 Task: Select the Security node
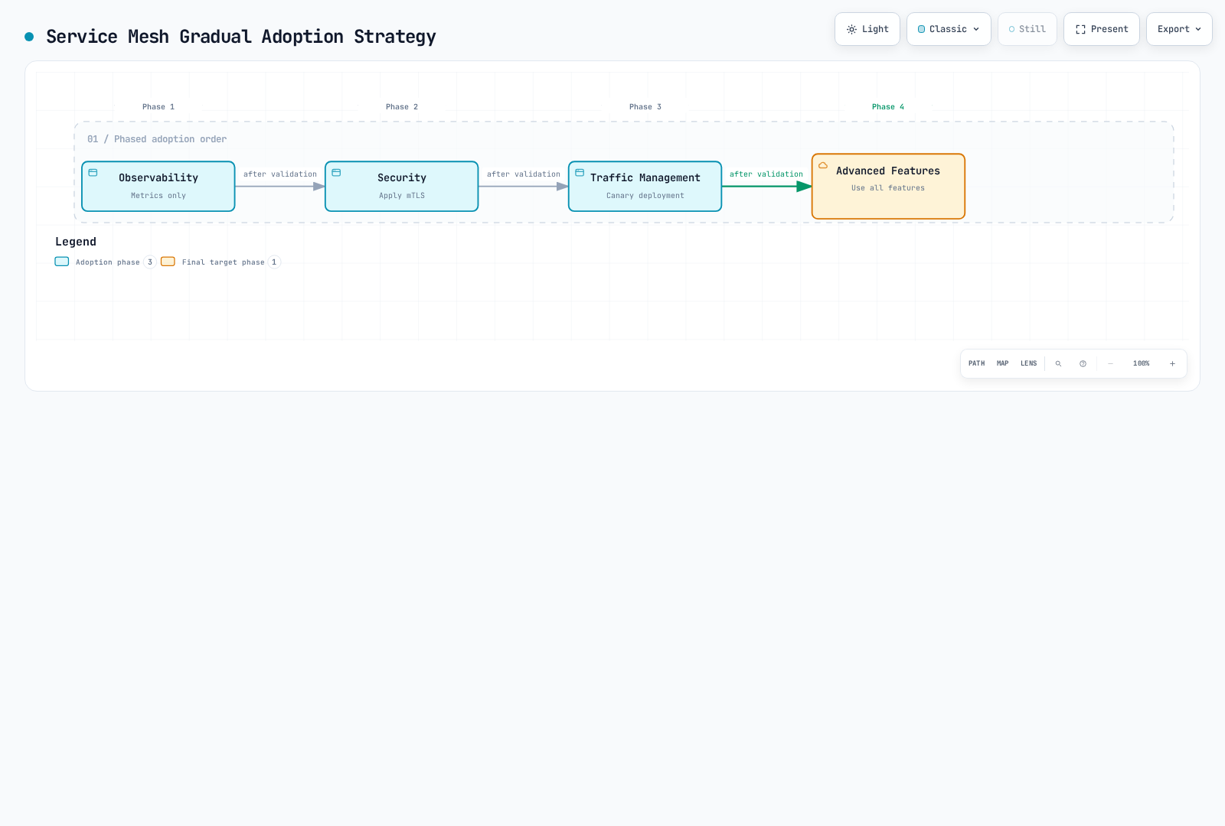pos(402,186)
